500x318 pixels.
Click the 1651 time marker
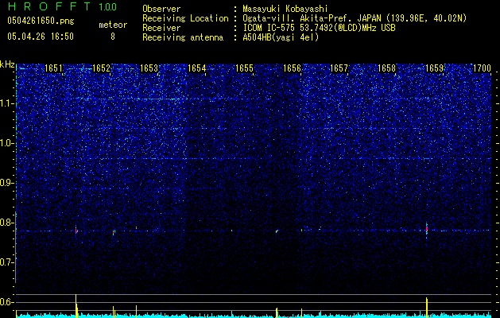coord(53,68)
